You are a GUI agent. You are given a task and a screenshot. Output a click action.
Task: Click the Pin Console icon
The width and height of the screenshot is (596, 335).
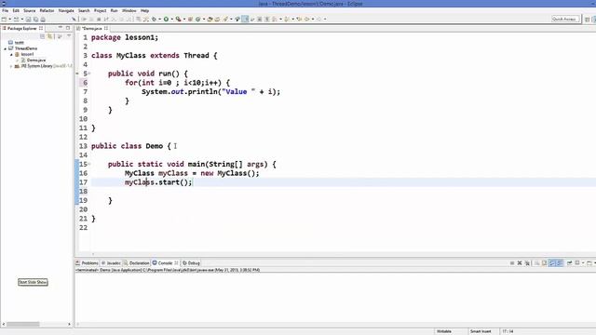tap(569, 262)
